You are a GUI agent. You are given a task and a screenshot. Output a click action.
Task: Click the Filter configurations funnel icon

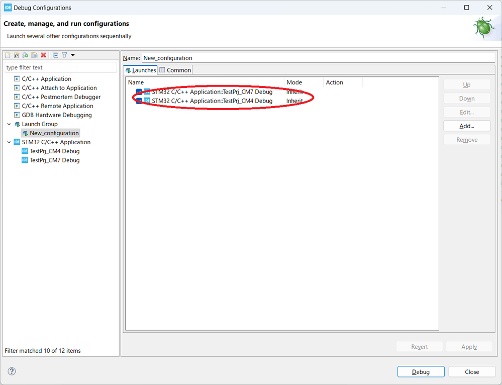pos(65,55)
